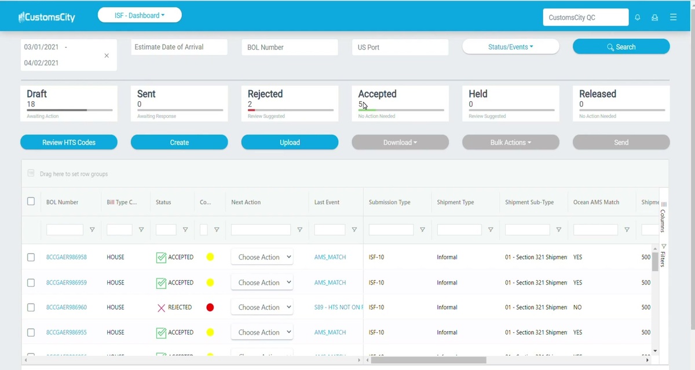The height and width of the screenshot is (370, 695).
Task: Click the Upload button
Action: click(290, 142)
